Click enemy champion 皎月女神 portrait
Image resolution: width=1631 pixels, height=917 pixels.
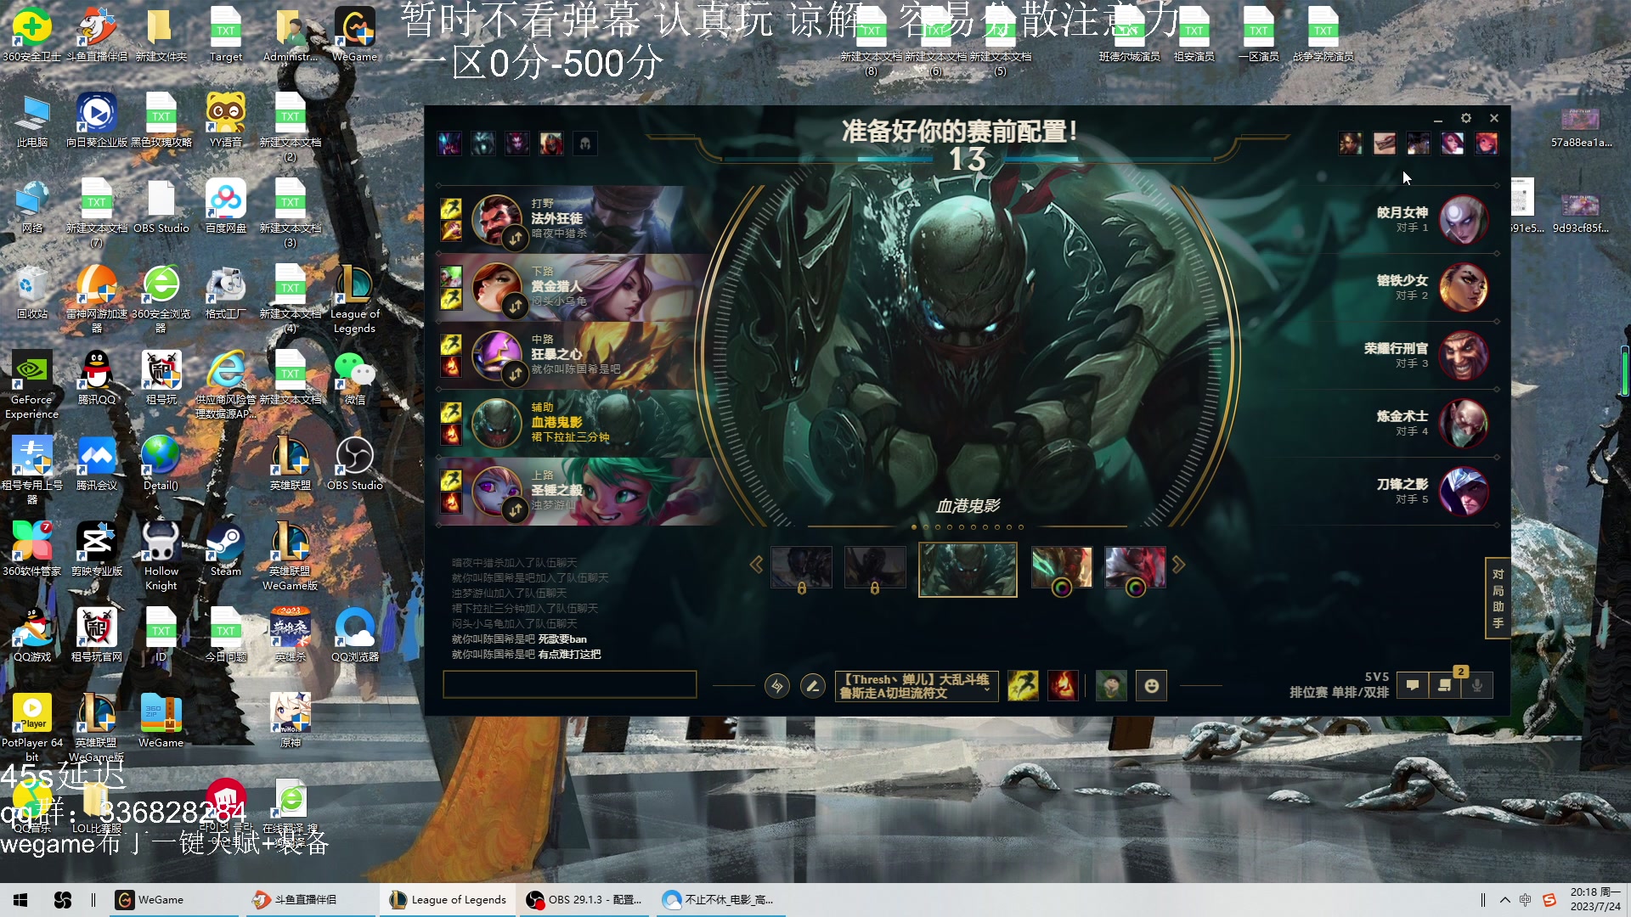(x=1463, y=220)
